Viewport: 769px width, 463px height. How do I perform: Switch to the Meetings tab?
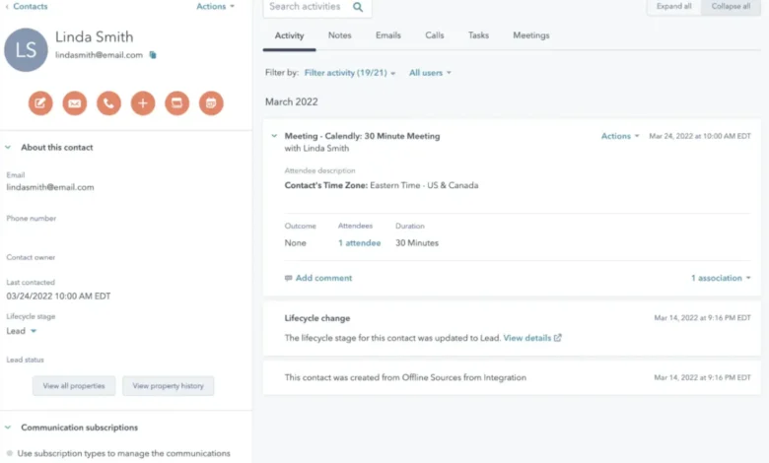(x=530, y=35)
